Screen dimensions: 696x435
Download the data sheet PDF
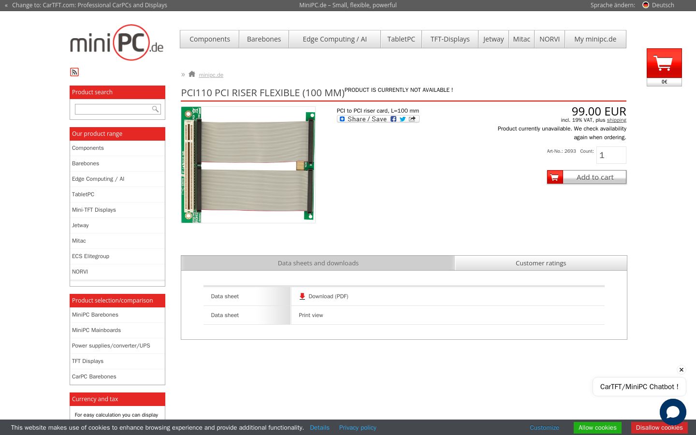[x=328, y=296]
